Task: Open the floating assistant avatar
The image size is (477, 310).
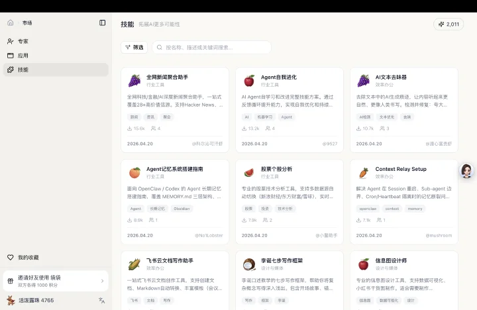Action: (x=466, y=171)
